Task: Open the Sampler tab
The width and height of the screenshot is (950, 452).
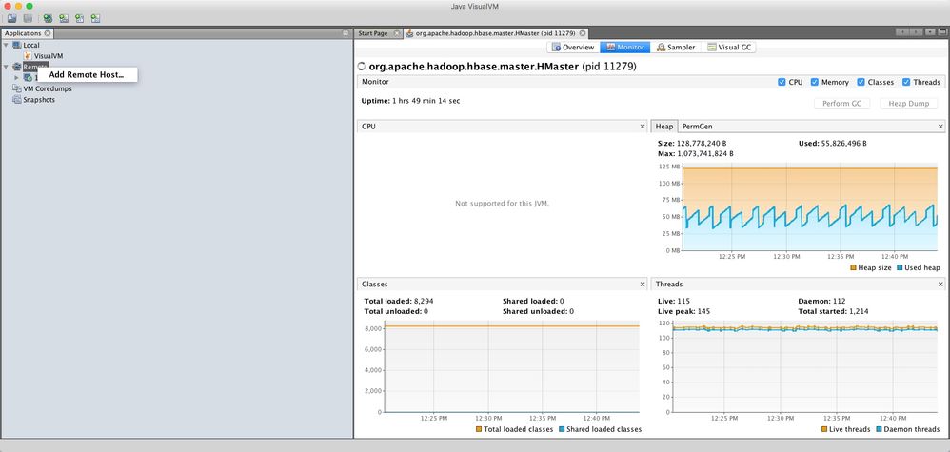Action: (x=676, y=48)
